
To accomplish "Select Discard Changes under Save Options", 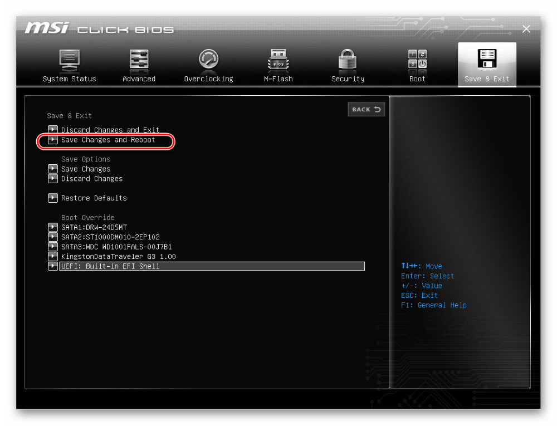I will 92,179.
